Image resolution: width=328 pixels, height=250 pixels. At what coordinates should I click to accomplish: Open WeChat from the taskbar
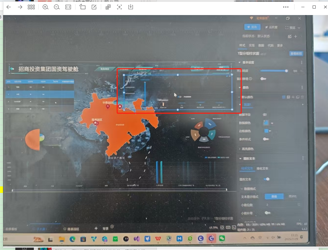[222, 238]
